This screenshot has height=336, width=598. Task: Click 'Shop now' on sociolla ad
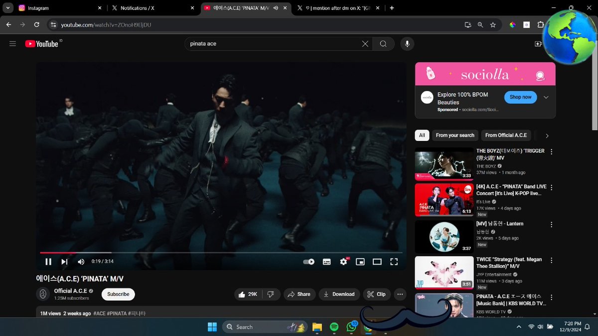pyautogui.click(x=520, y=97)
